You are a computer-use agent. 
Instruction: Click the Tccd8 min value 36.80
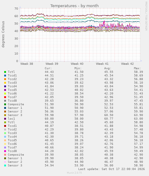click(79, 100)
